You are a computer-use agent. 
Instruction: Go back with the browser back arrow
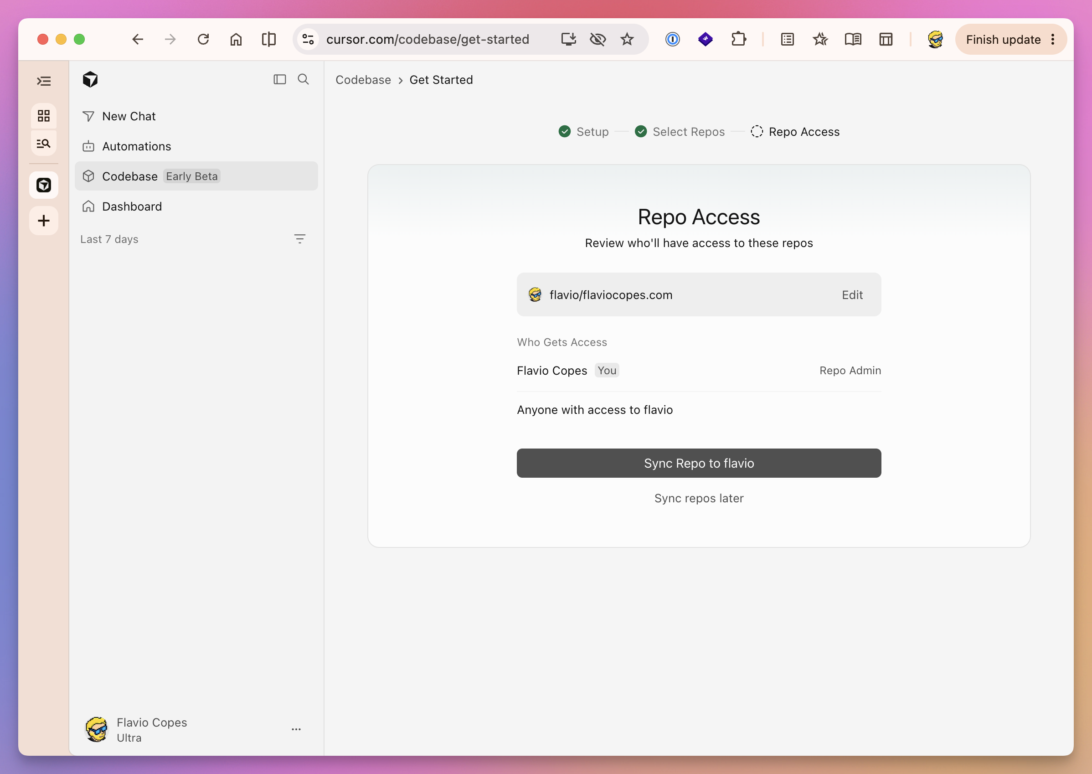click(138, 39)
